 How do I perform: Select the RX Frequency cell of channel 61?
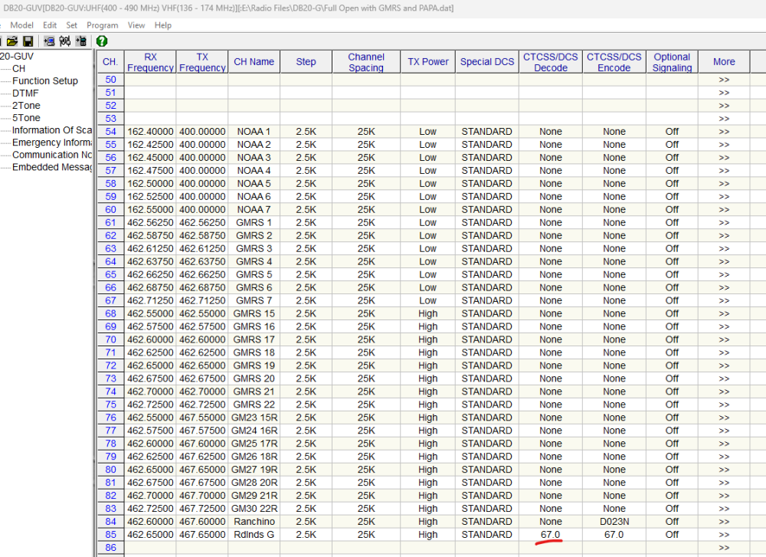(150, 222)
